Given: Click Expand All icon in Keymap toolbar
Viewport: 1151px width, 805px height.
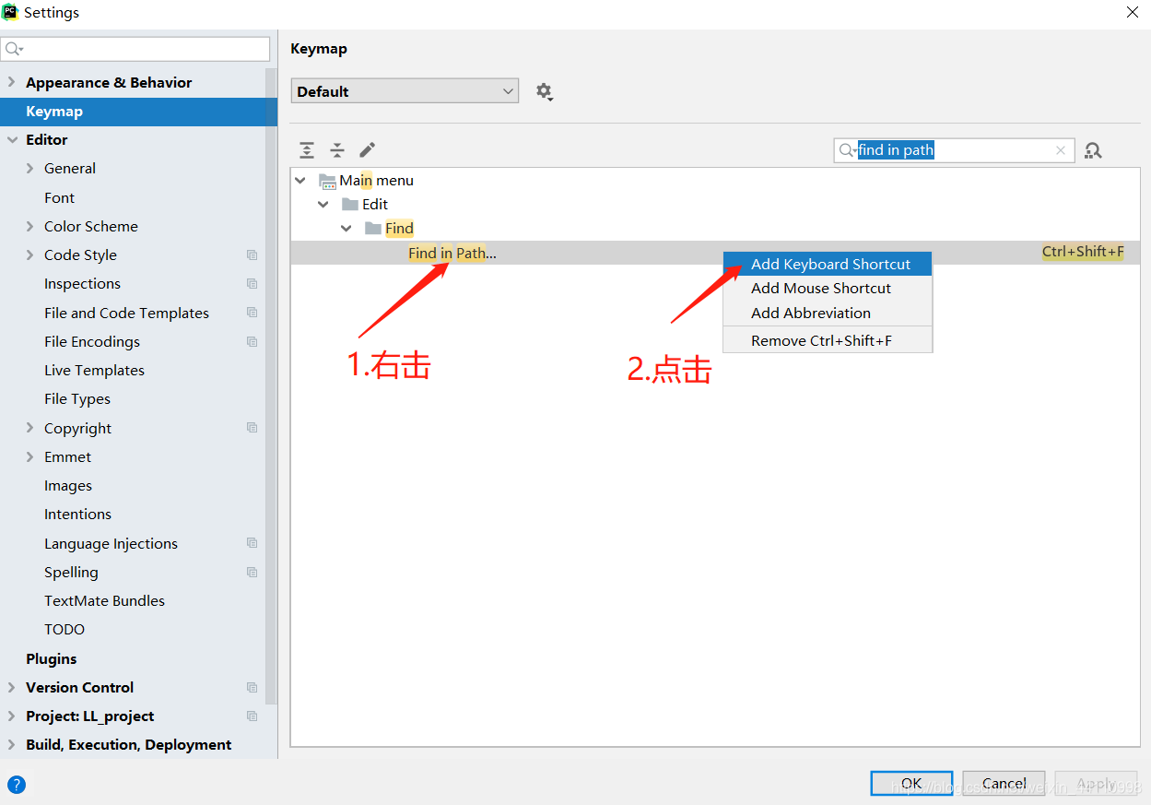Looking at the screenshot, I should pyautogui.click(x=307, y=150).
